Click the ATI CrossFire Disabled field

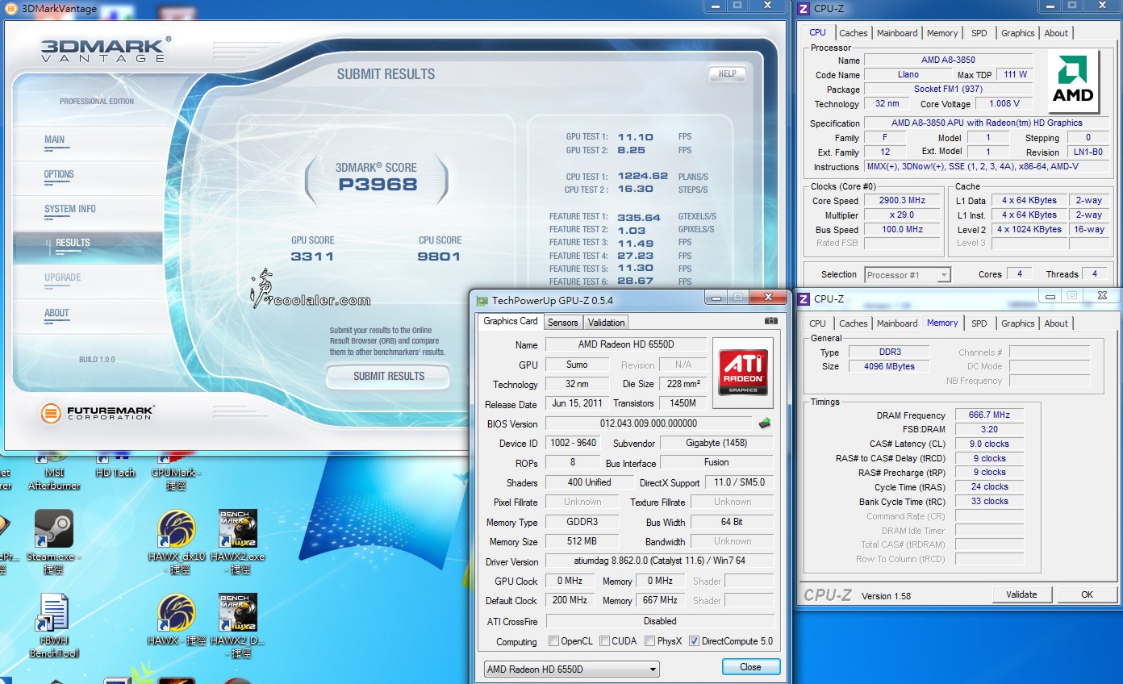(x=659, y=621)
